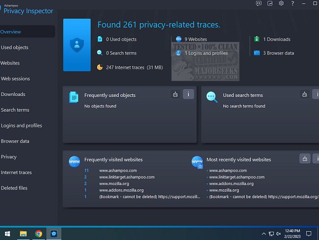Clean Used search terms with broom icon
Screen dimensions: 319x240
point(305,94)
